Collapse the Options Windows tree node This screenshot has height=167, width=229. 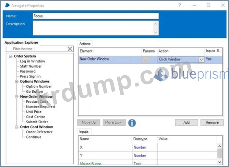(16, 82)
